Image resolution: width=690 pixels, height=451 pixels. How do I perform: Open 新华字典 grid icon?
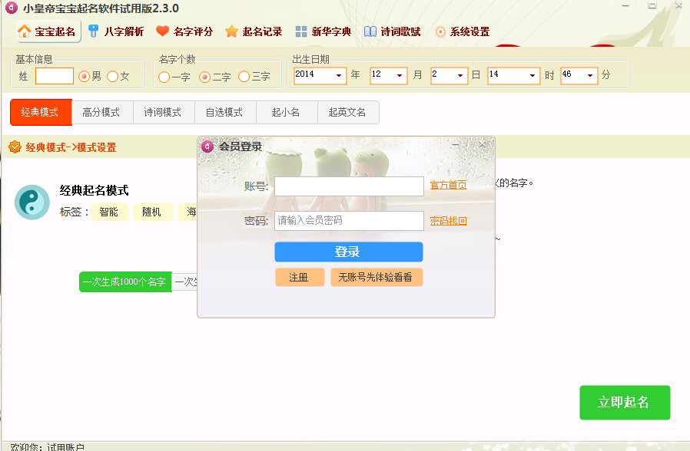[301, 31]
